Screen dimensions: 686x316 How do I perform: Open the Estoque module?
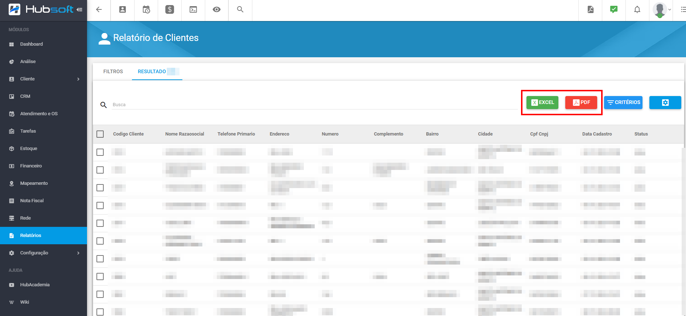[44, 149]
